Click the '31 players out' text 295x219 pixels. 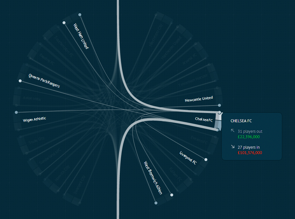coord(250,131)
